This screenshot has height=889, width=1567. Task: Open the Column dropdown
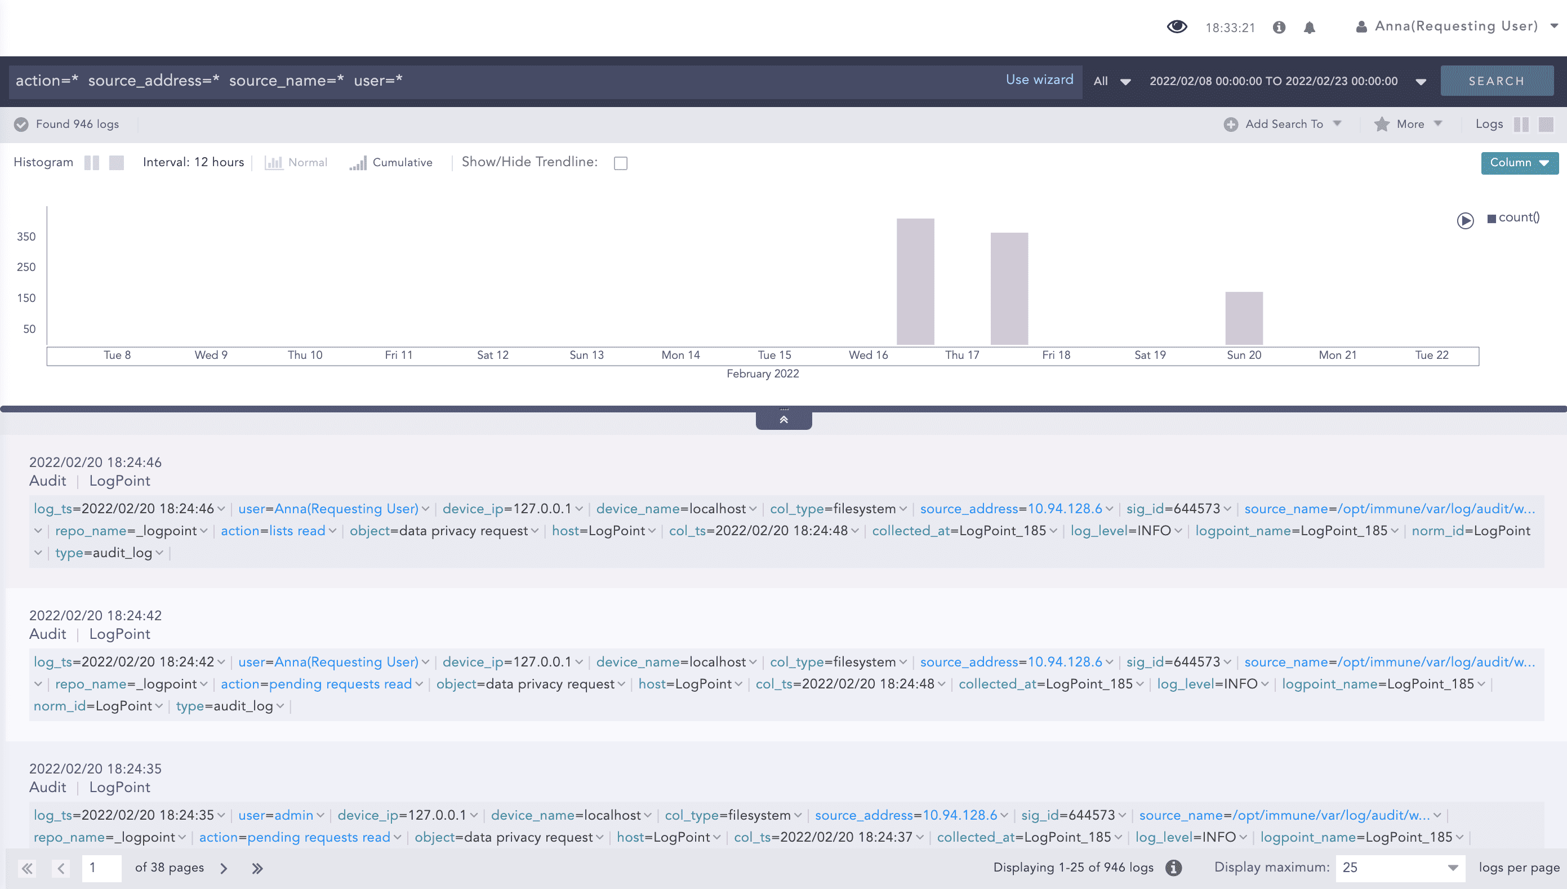click(x=1519, y=163)
